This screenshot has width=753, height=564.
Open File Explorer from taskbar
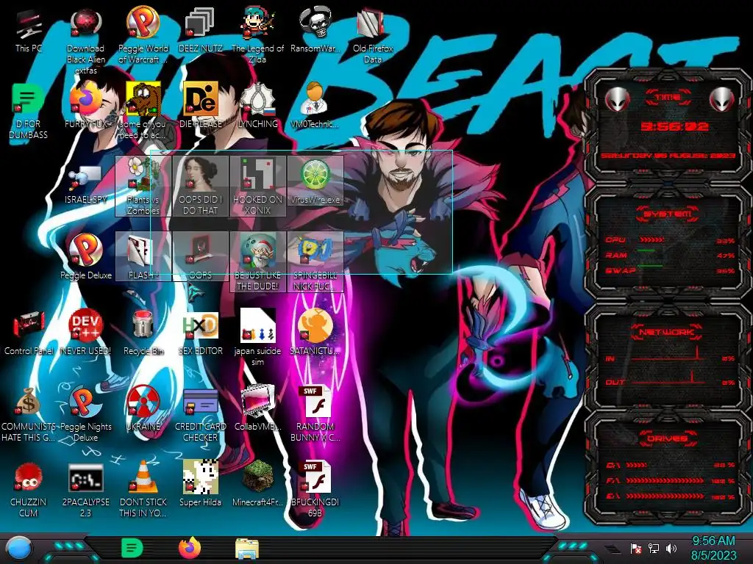247,549
